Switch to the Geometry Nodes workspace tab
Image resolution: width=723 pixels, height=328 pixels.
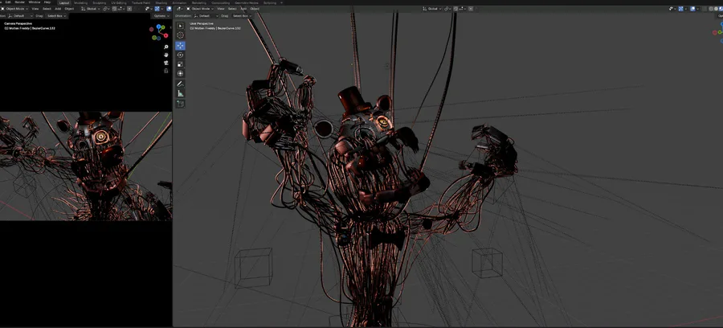247,2
